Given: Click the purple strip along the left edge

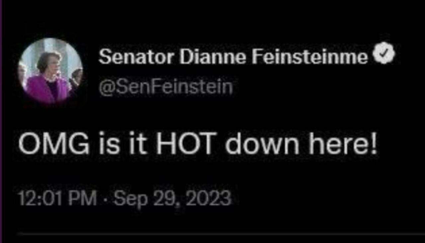Looking at the screenshot, I should (1, 121).
